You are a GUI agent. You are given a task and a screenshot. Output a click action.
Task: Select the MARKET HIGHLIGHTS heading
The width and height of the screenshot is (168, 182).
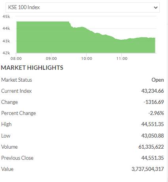32,68
